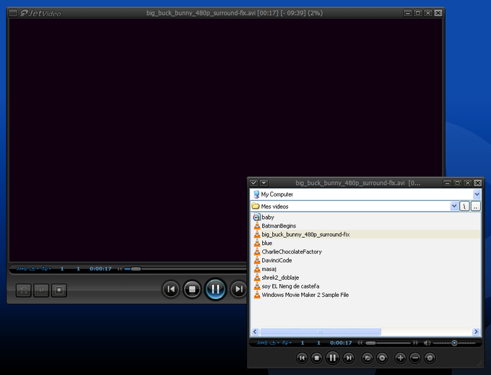This screenshot has height=375, width=491.
Task: Expand the Mes videos folder dropdown
Action: pyautogui.click(x=454, y=206)
